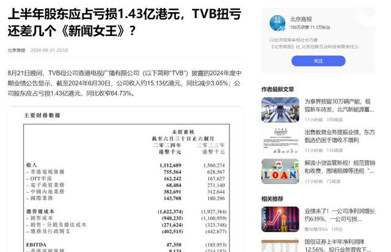Open article 业绩来了！一公司净利润增长约639%
The width and height of the screenshot is (391, 252).
click(x=340, y=215)
